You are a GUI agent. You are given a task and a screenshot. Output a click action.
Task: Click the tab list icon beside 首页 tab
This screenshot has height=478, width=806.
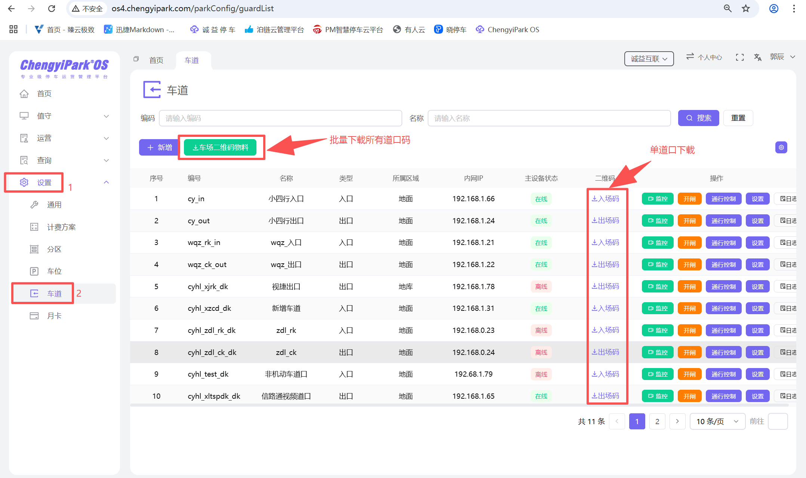[136, 59]
